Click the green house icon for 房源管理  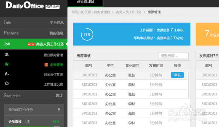tap(7, 64)
